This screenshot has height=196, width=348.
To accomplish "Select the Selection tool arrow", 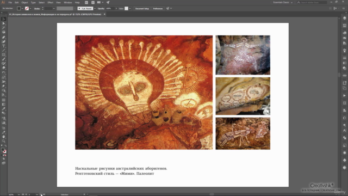I will [x=4, y=19].
